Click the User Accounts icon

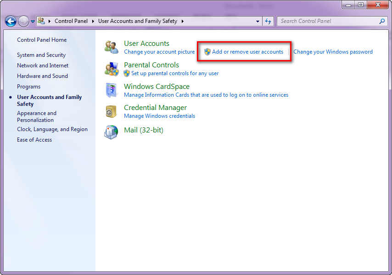[112, 47]
